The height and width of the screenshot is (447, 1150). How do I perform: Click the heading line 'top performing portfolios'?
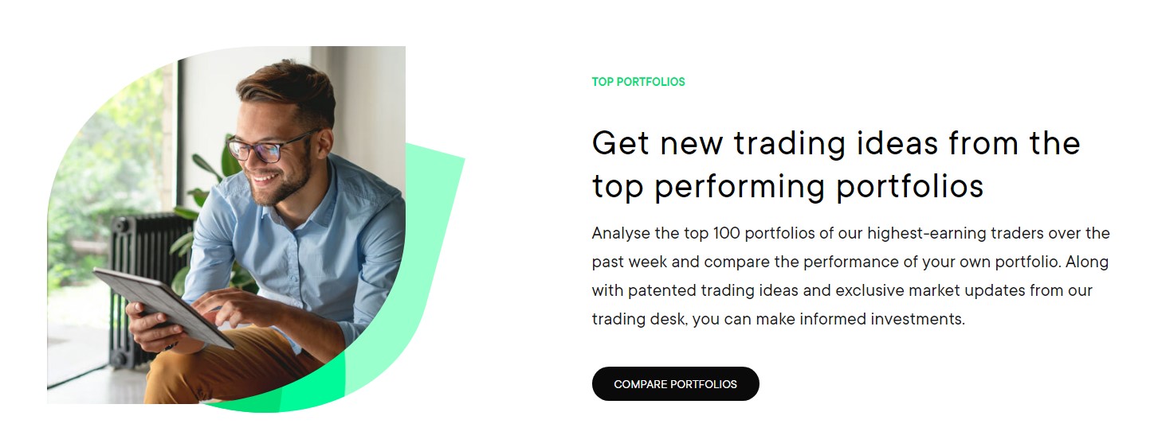(787, 186)
